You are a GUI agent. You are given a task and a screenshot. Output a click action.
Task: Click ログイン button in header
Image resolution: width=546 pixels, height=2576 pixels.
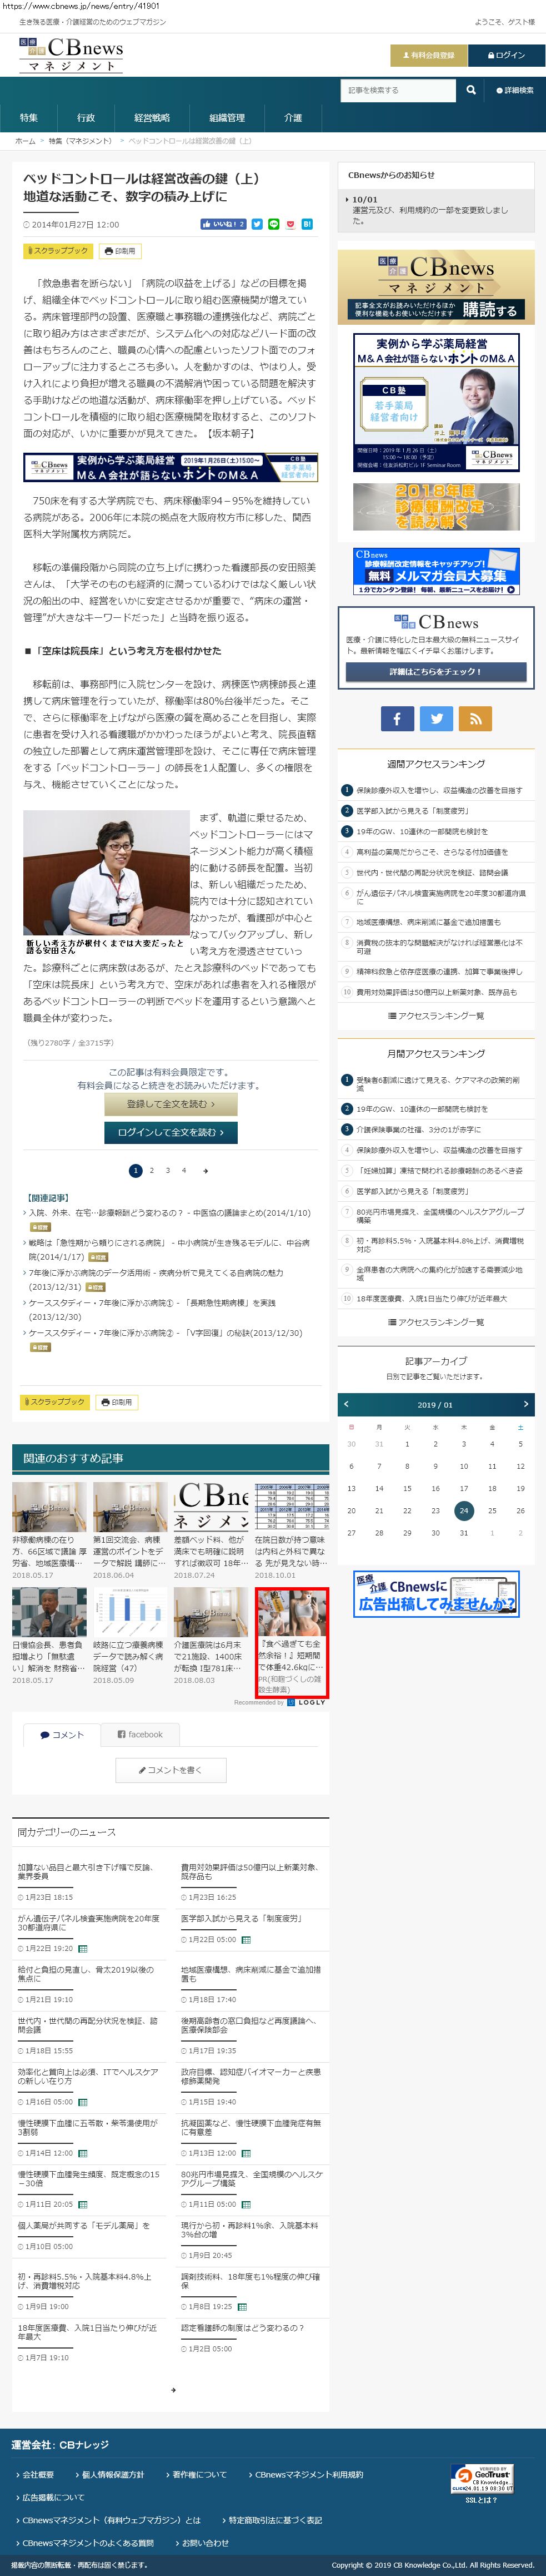click(x=506, y=55)
